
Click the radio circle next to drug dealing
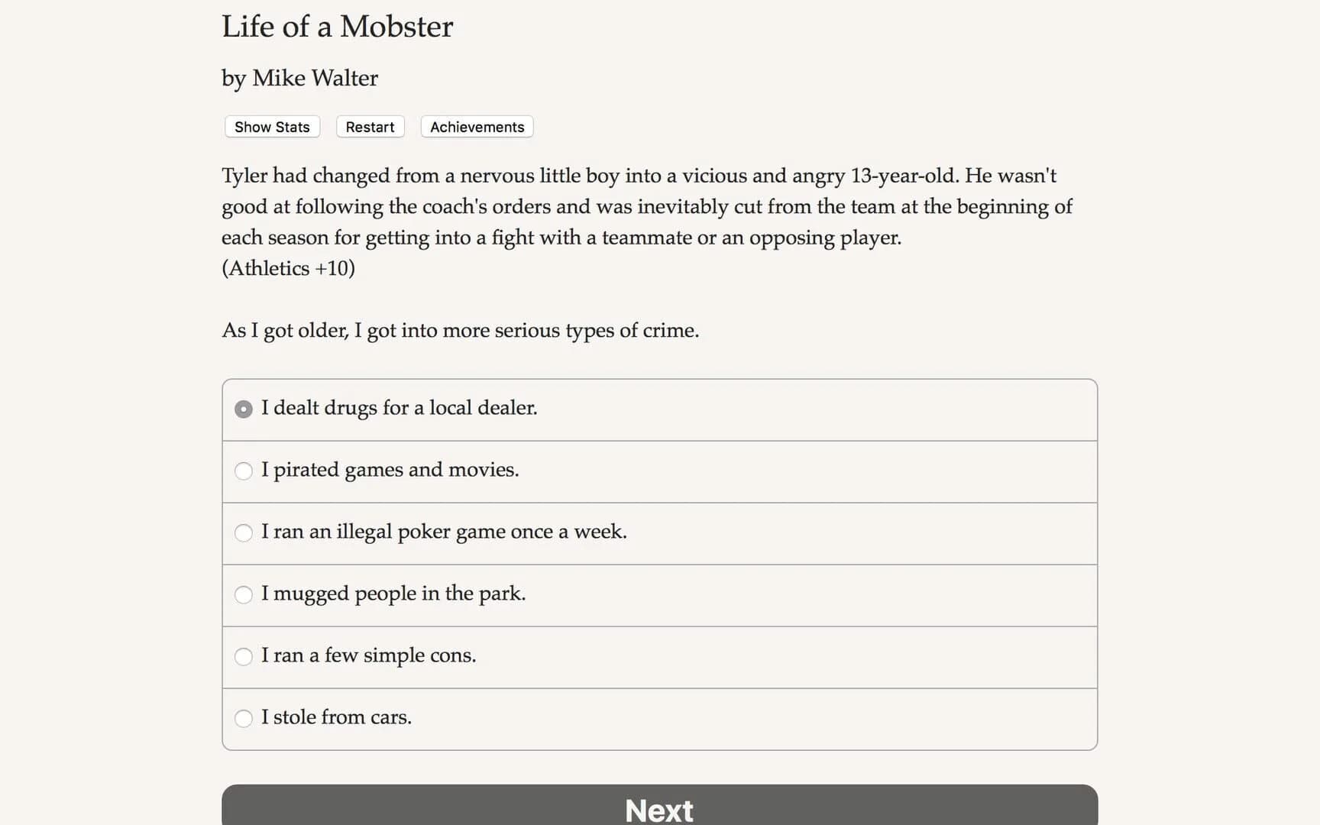point(243,409)
